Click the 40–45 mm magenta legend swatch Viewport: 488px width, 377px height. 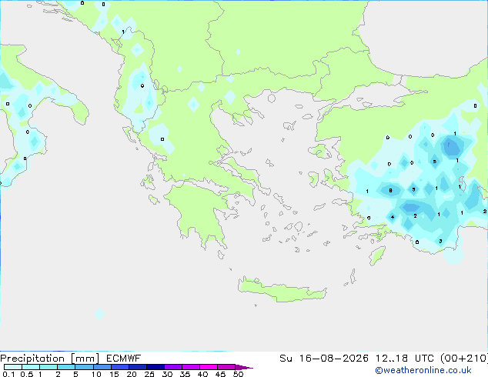point(209,367)
